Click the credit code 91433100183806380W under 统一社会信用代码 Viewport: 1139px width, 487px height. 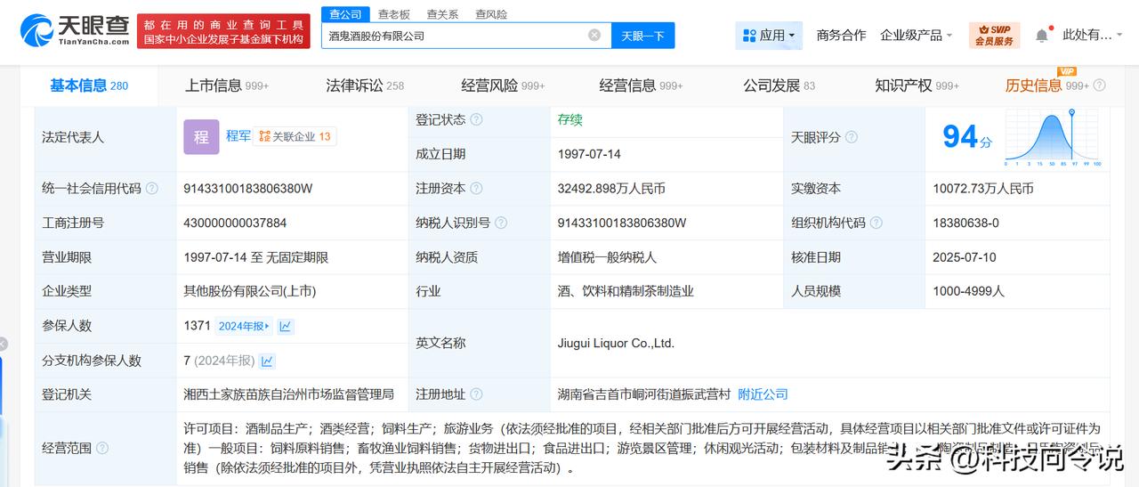248,189
